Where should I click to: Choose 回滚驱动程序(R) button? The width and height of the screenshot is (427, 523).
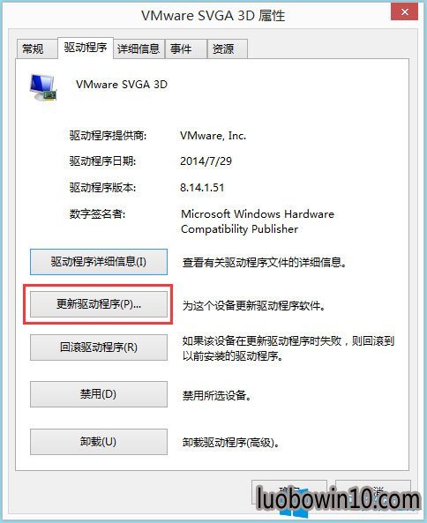pos(99,347)
